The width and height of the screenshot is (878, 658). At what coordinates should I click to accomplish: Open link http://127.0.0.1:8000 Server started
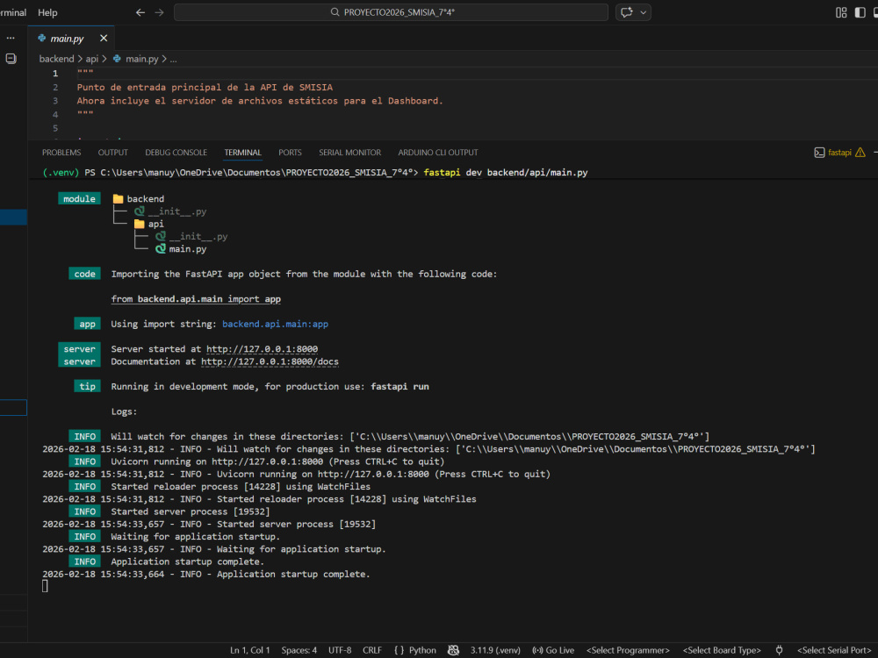[x=262, y=349]
